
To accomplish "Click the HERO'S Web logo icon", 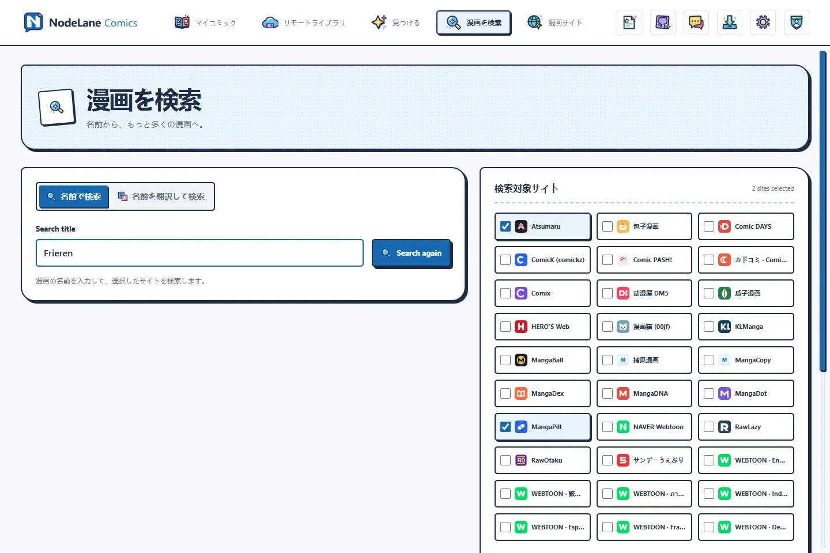I will (521, 327).
